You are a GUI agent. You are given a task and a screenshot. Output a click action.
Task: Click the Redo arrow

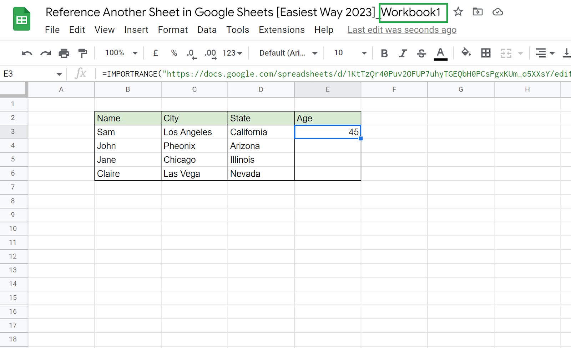point(45,53)
